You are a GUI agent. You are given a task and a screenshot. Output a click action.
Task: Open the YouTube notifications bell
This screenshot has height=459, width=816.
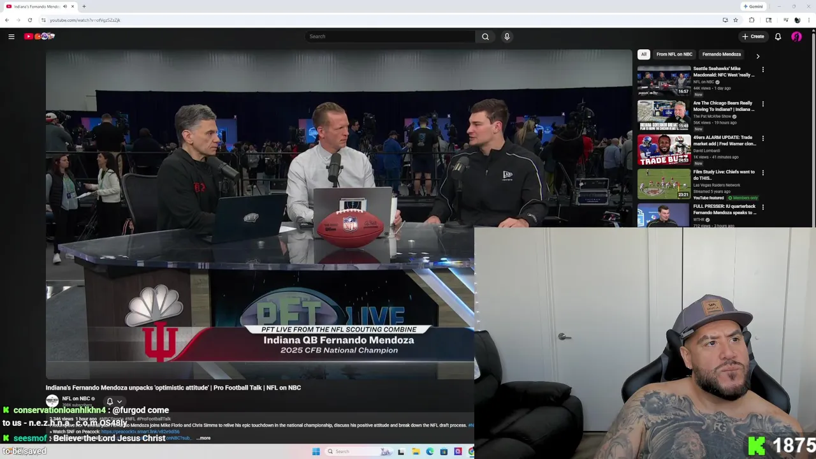point(778,36)
